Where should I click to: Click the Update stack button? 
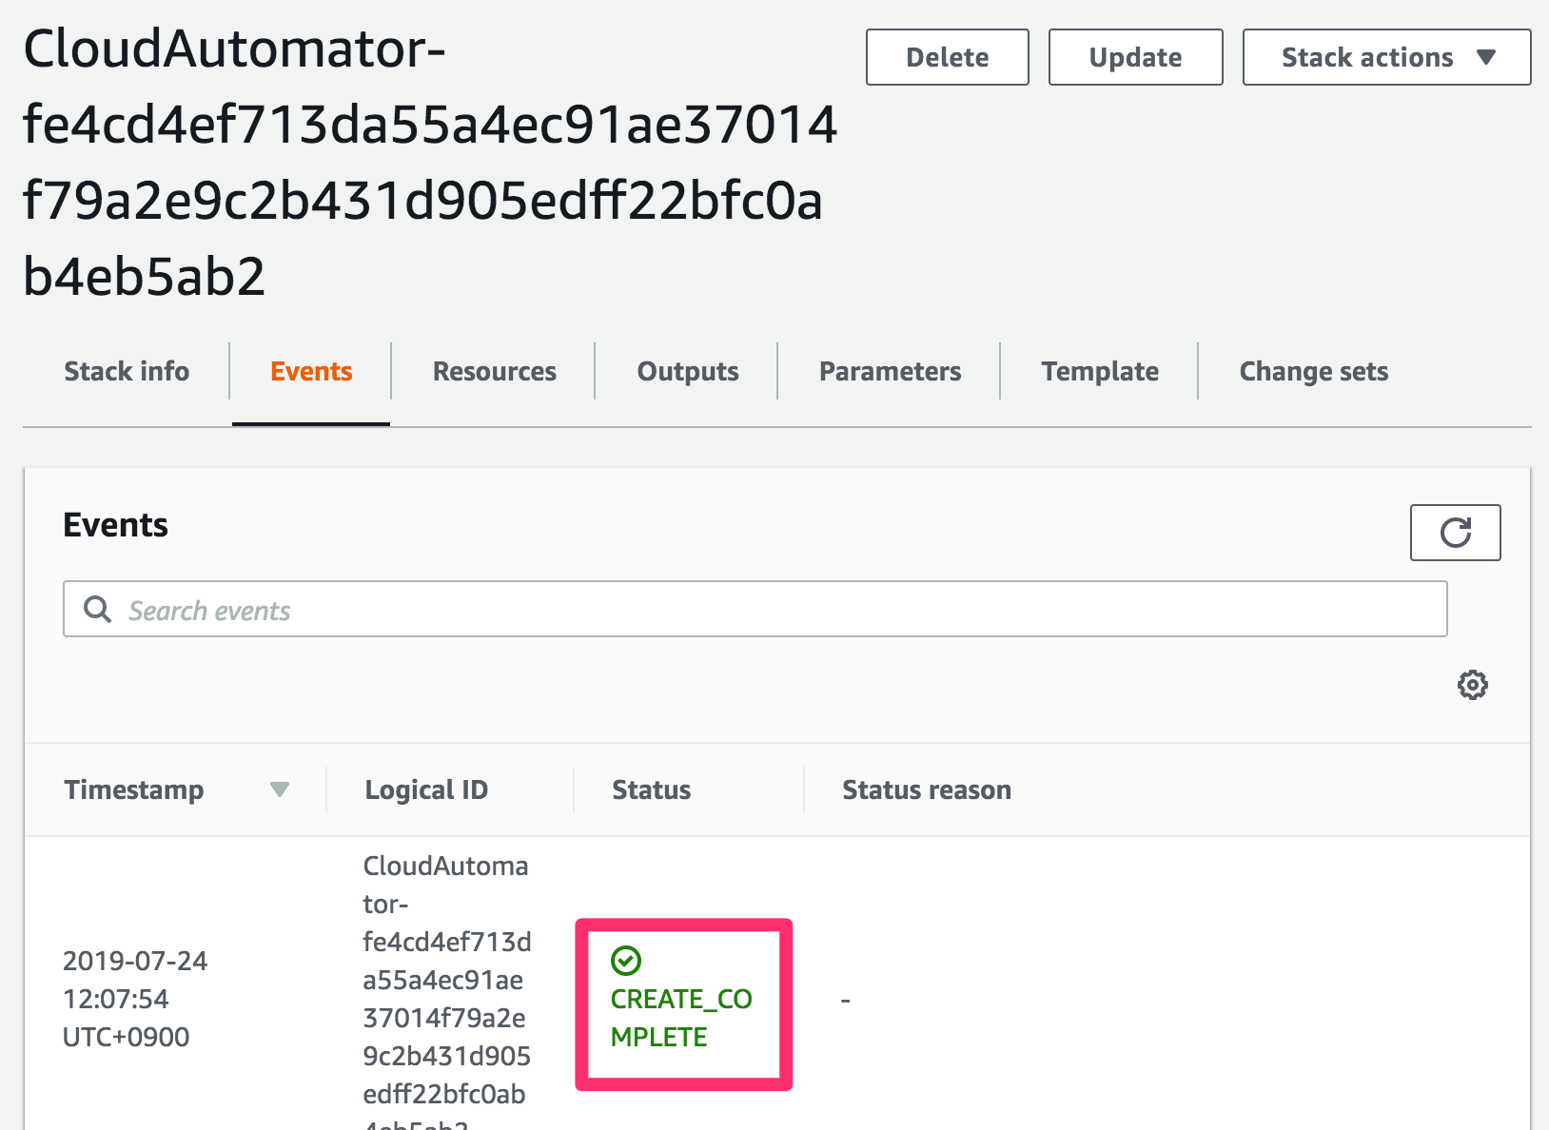pyautogui.click(x=1135, y=57)
